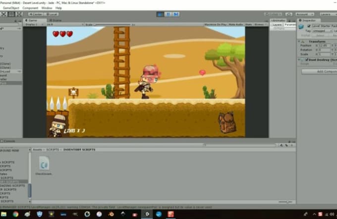Click the prefab Select button
The width and height of the screenshot is (337, 219).
320,36
